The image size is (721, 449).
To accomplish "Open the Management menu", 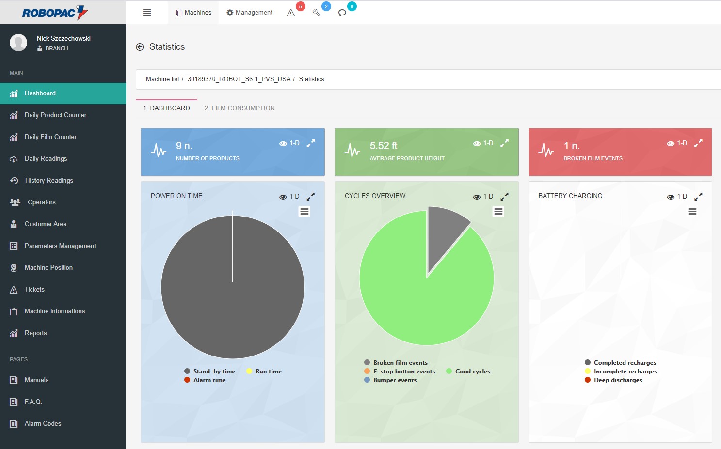I will 249,12.
